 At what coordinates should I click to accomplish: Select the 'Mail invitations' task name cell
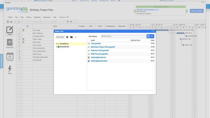point(38,33)
